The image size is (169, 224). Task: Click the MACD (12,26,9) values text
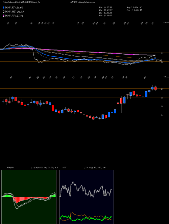[x=44, y=168]
